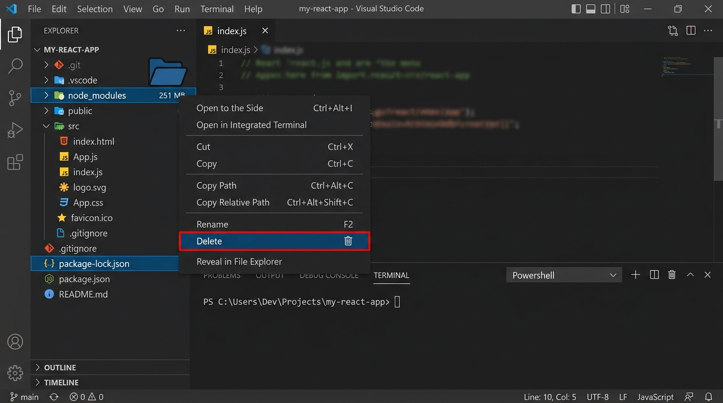The width and height of the screenshot is (723, 403).
Task: Select Copy Path in context menu
Action: [274, 185]
